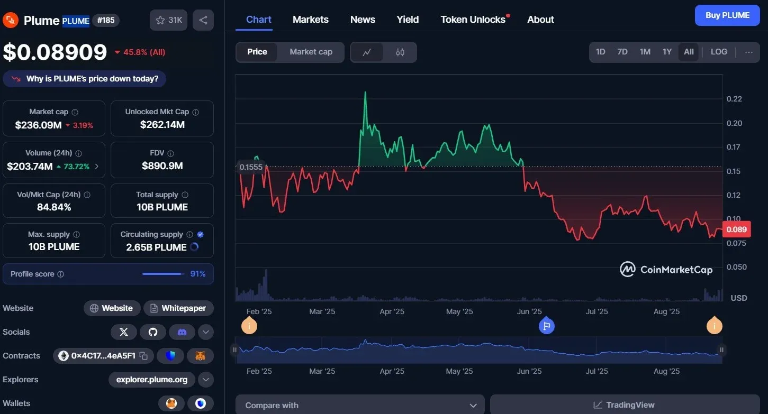This screenshot has width=768, height=414.
Task: Click the Aug '25 orange event marker
Action: [715, 326]
